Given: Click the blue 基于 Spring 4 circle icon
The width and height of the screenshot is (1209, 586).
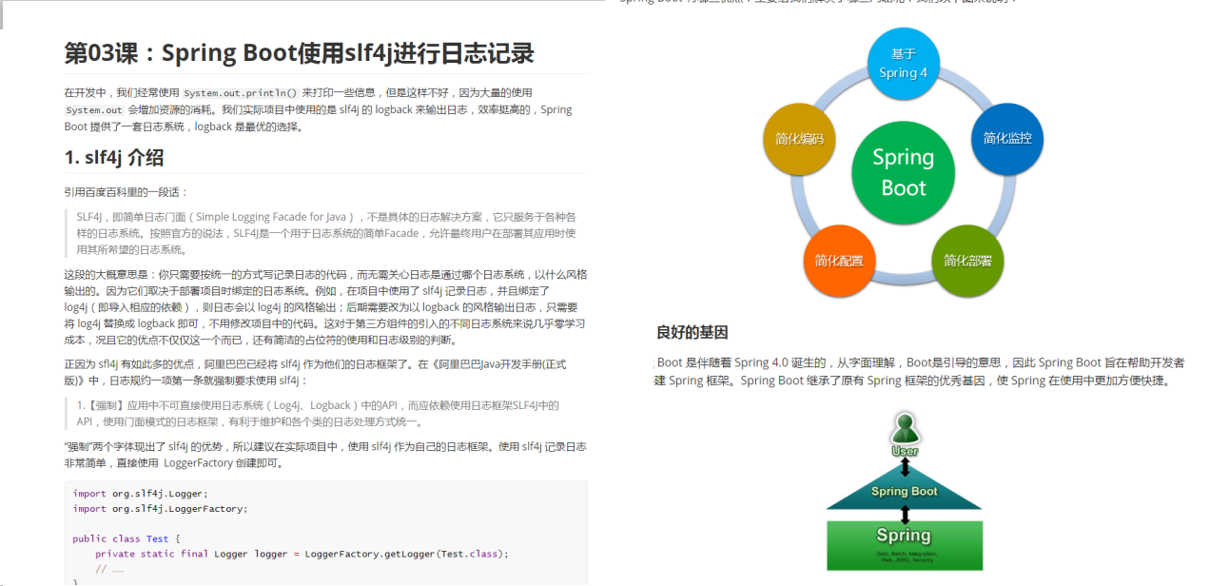Looking at the screenshot, I should tap(902, 63).
